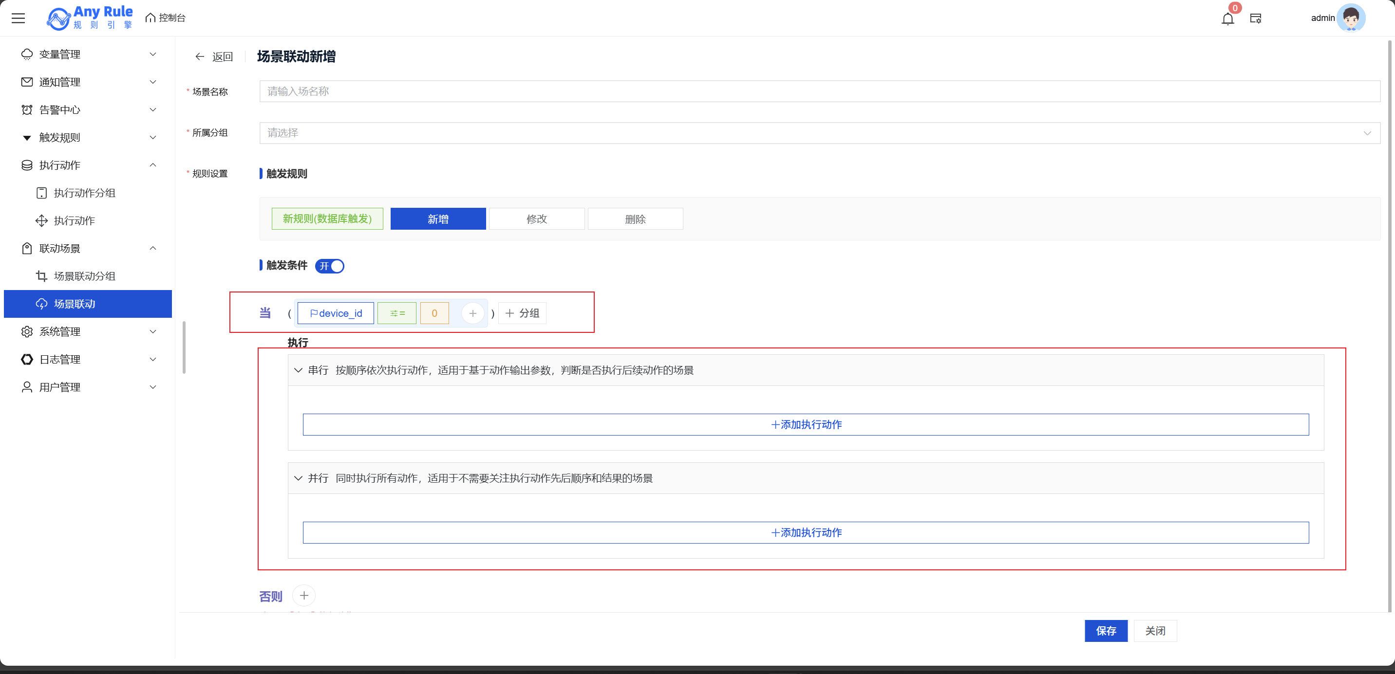Click the hamburger menu icon
This screenshot has width=1395, height=674.
click(19, 18)
